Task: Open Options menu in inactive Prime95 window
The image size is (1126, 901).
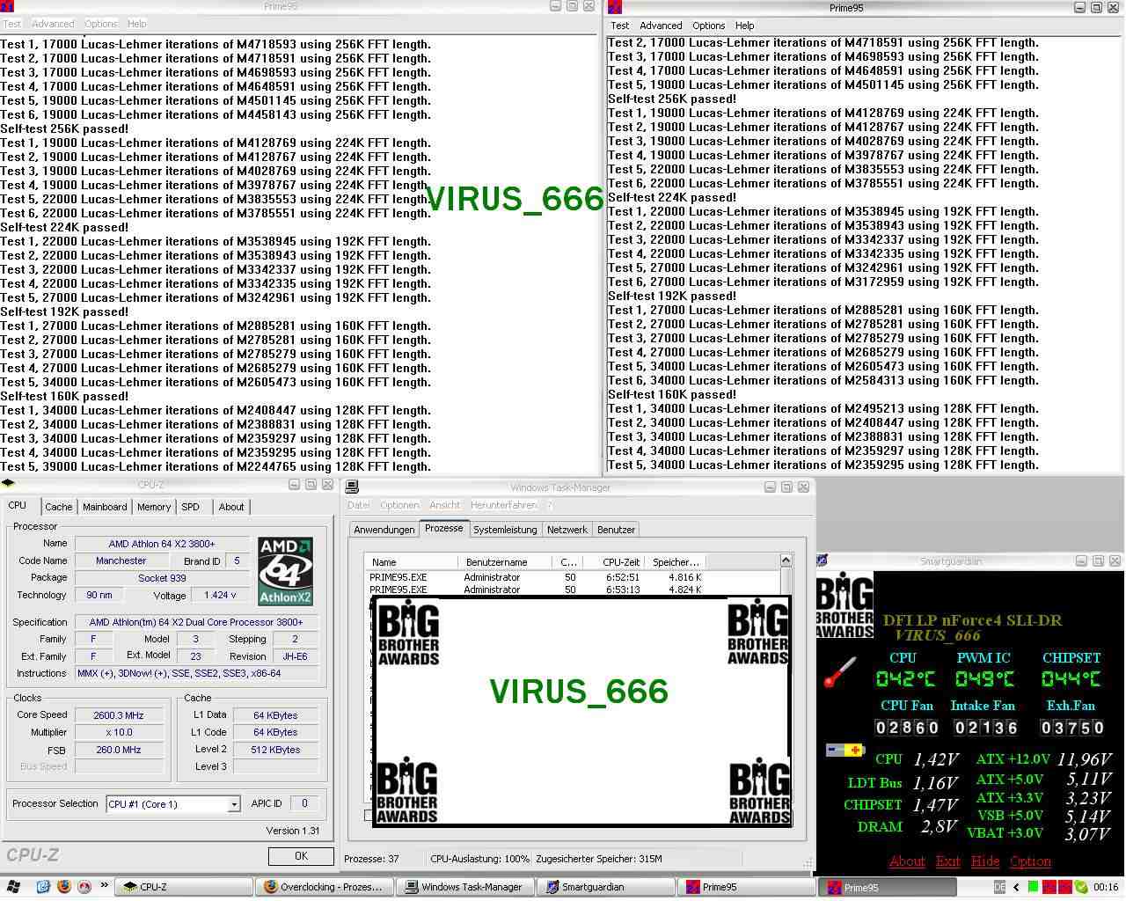Action: coord(100,24)
